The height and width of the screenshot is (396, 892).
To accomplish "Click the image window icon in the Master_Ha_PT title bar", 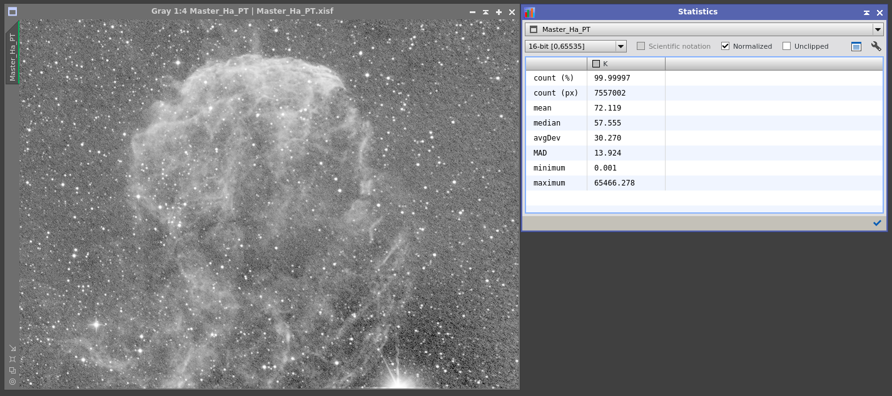I will pyautogui.click(x=13, y=11).
